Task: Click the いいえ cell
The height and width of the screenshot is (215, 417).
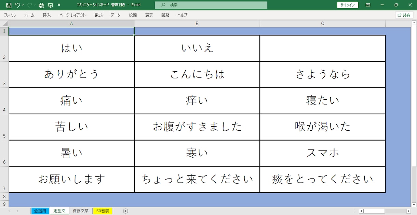Action: (197, 48)
